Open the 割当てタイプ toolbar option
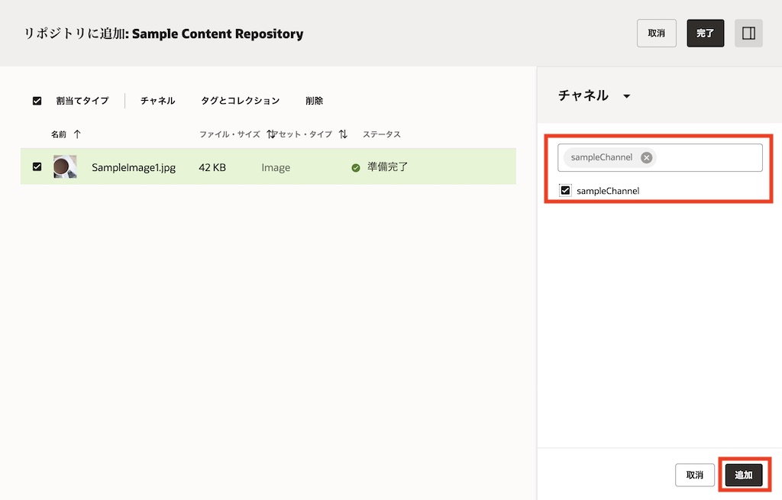Viewport: 782px width, 500px height. pyautogui.click(x=82, y=101)
